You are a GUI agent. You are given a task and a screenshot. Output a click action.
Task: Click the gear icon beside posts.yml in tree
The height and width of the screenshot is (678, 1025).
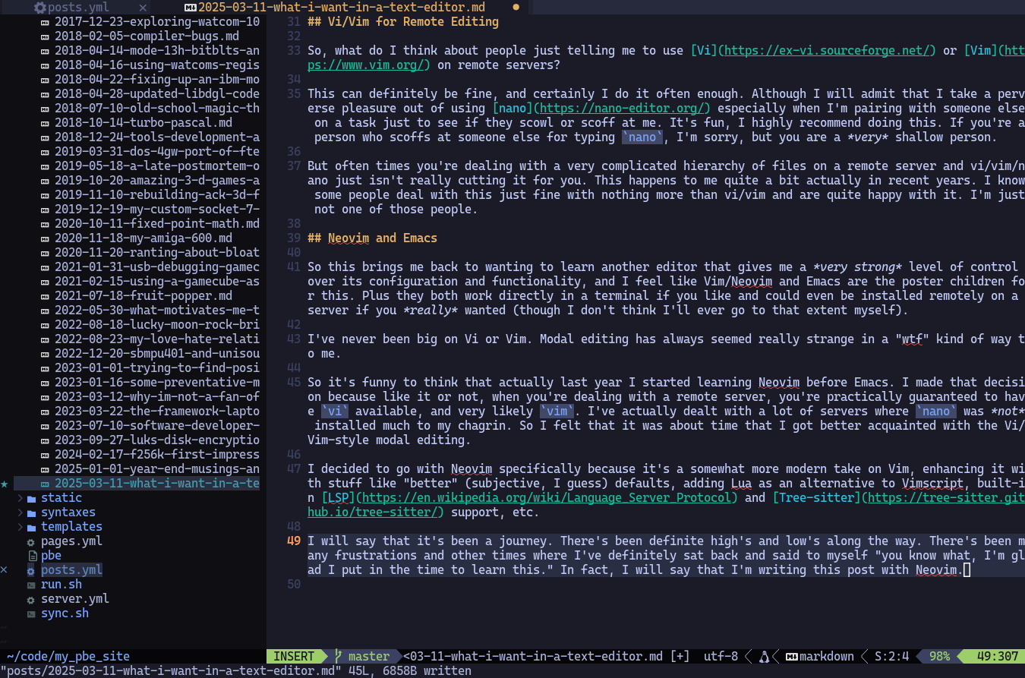click(x=31, y=570)
